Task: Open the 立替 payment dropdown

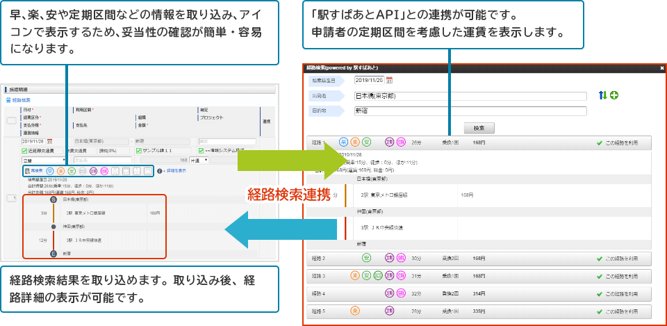Action: click(43, 160)
